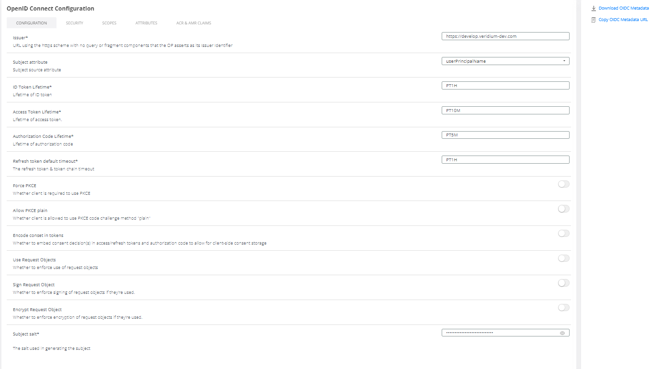Click the copy icon beside Copy OIDC Metadata URL

coord(594,20)
